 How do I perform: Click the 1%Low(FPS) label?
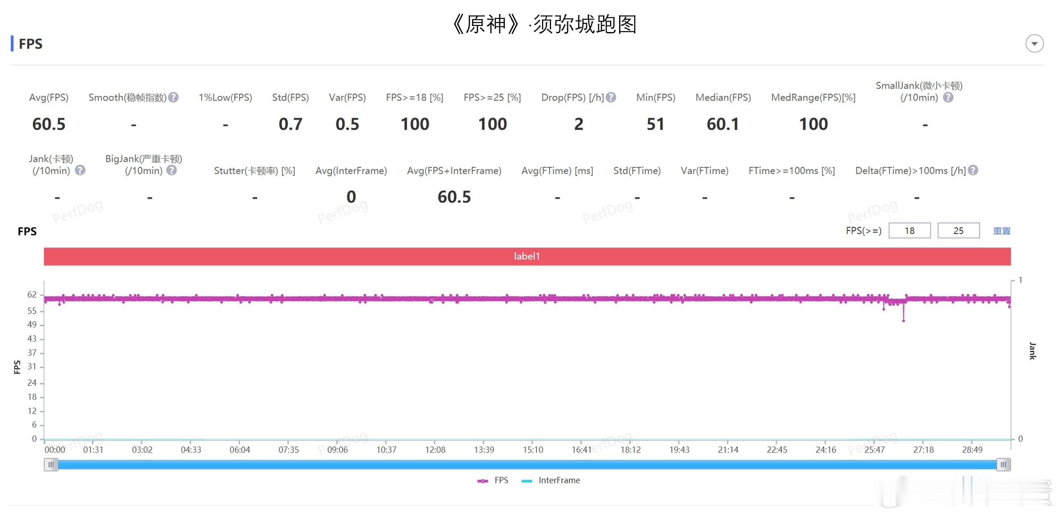(x=225, y=98)
